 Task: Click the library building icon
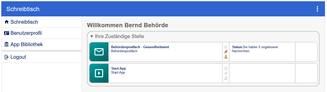coord(7,44)
